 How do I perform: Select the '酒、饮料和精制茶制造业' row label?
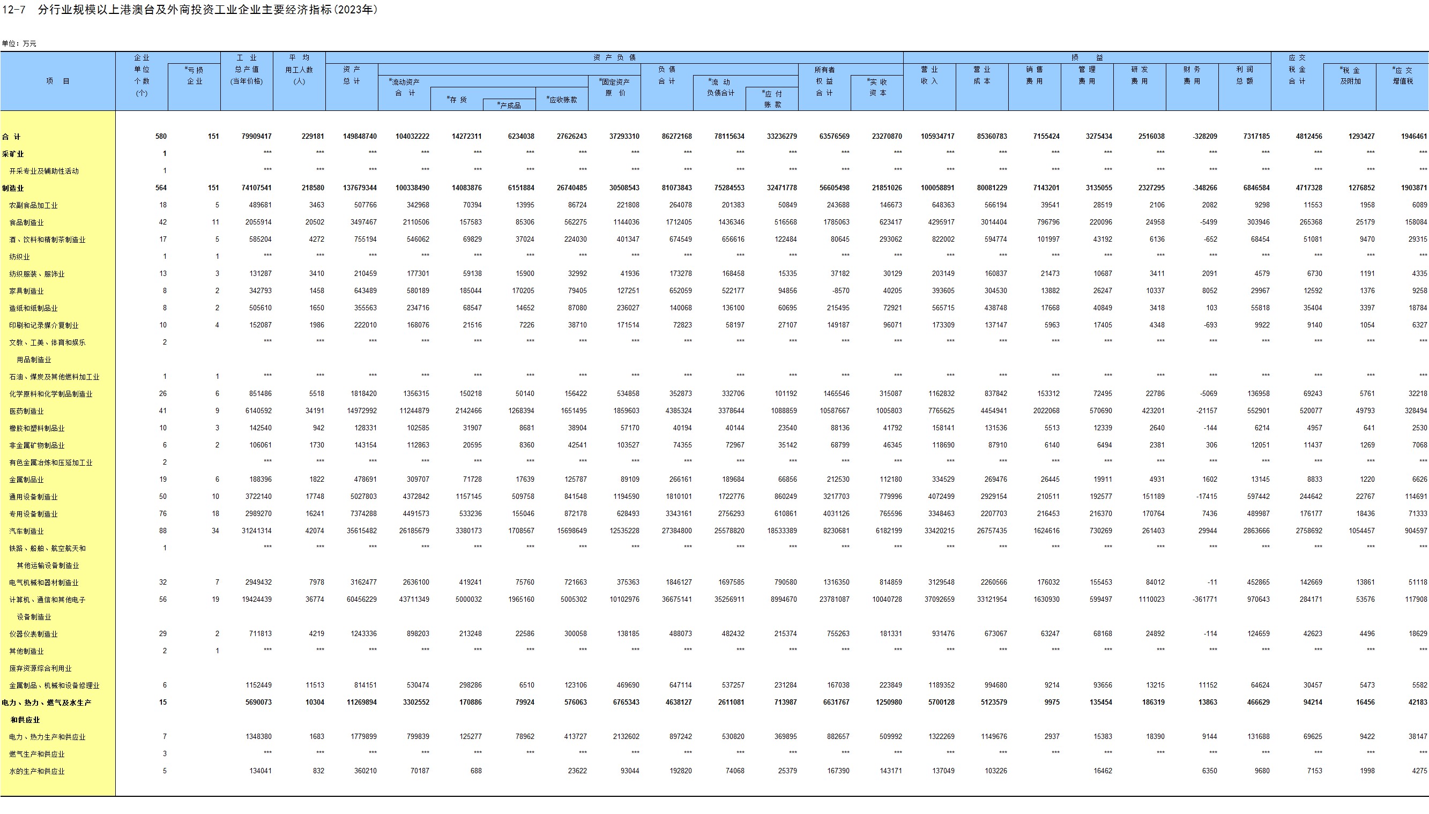(48, 240)
